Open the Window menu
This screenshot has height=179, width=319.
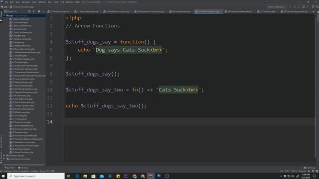70,2
